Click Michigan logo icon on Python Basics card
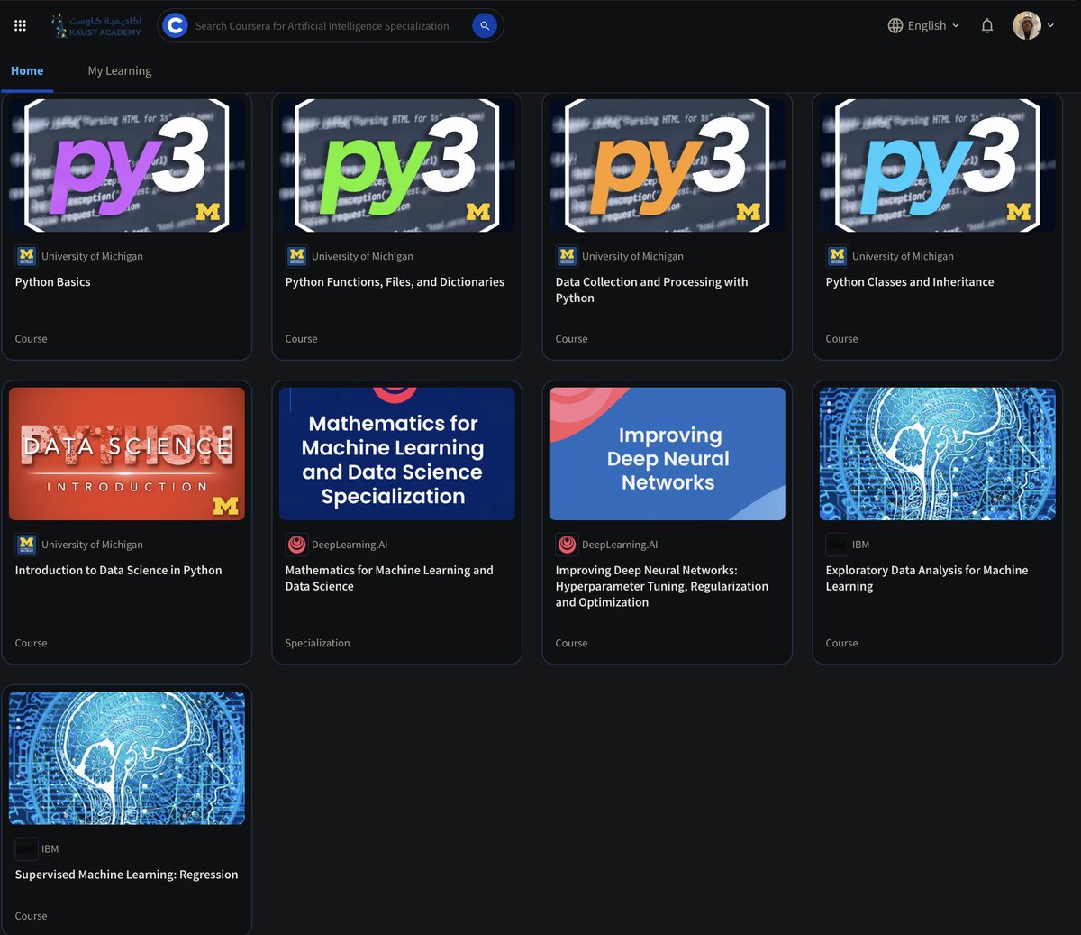The image size is (1081, 935). point(26,256)
